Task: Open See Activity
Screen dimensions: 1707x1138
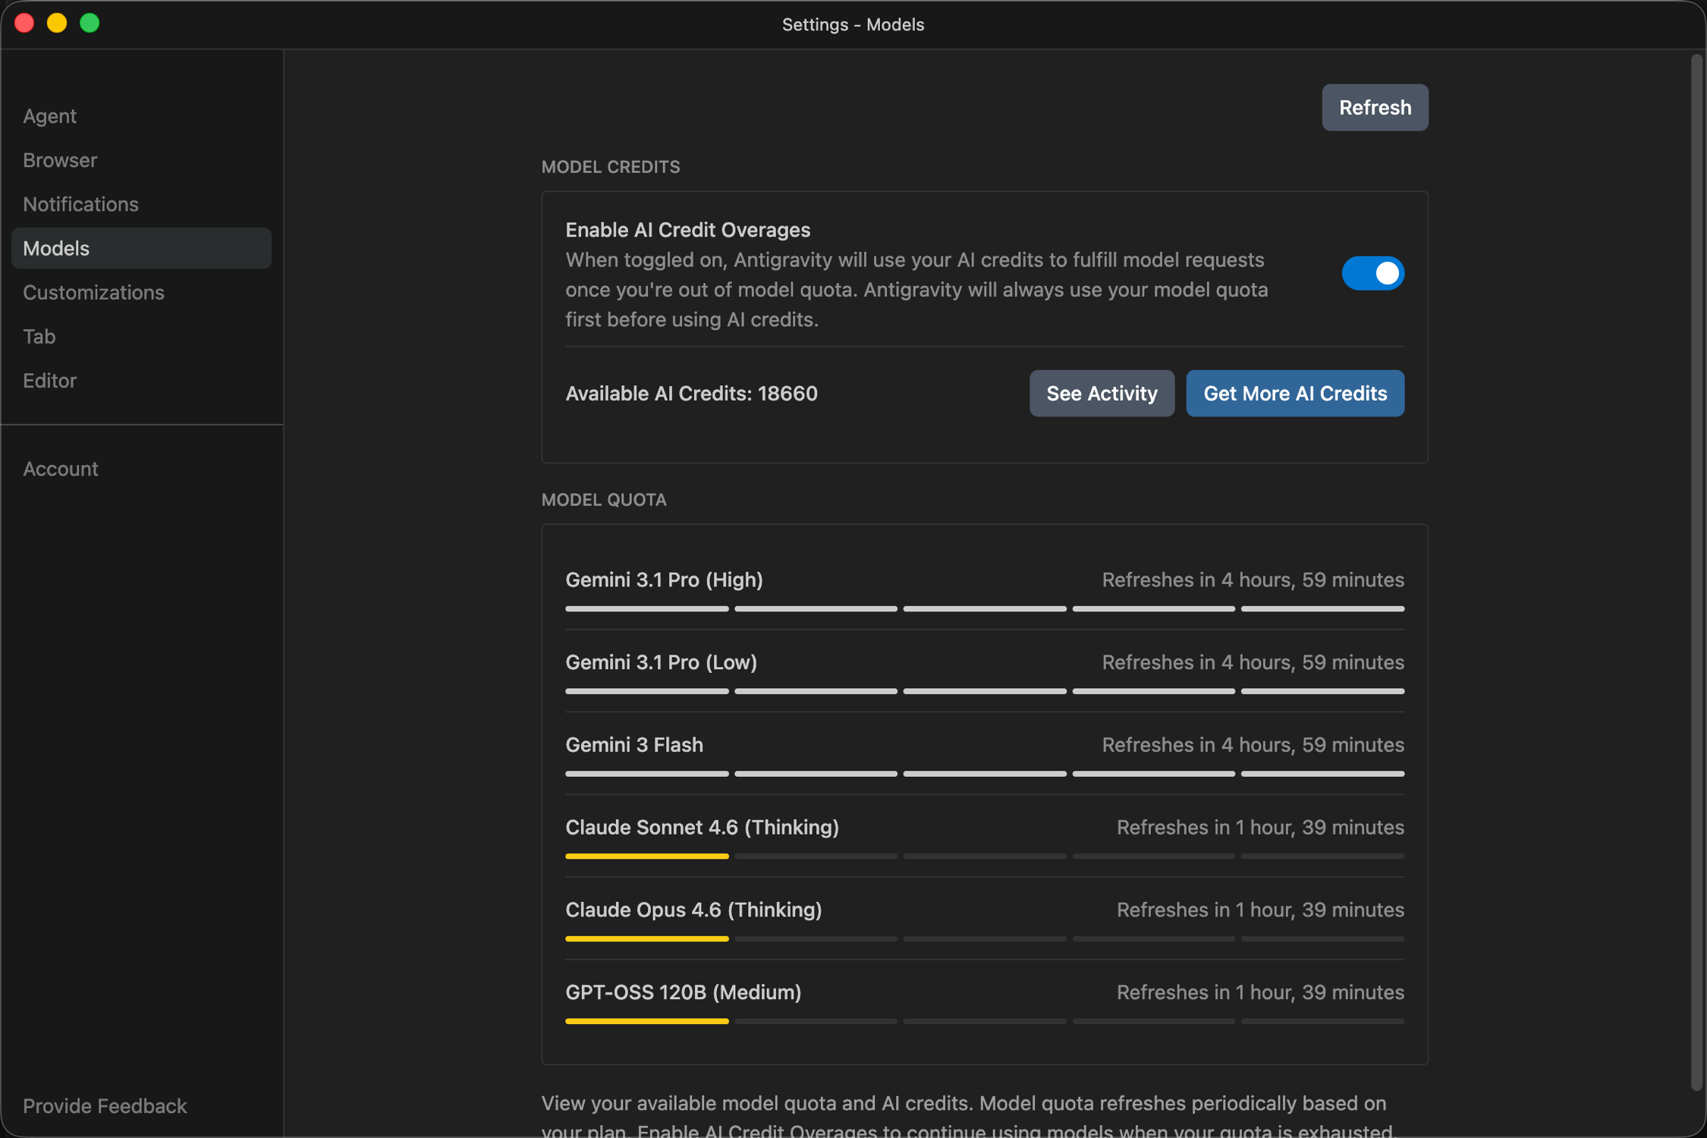Action: (1101, 393)
